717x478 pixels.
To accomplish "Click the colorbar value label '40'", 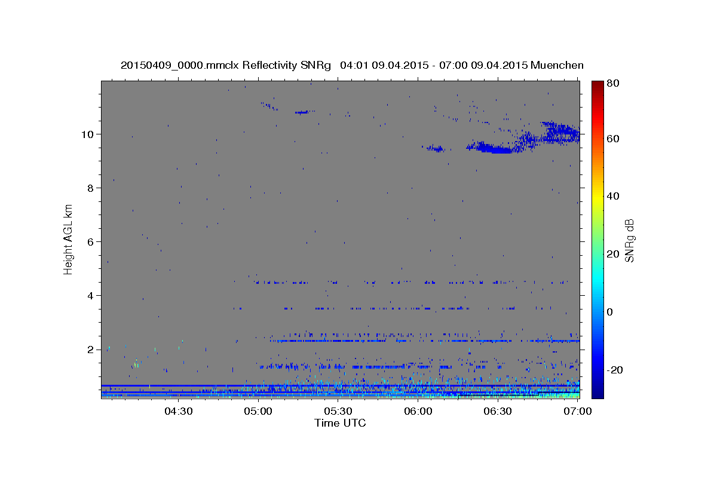I will tap(614, 196).
